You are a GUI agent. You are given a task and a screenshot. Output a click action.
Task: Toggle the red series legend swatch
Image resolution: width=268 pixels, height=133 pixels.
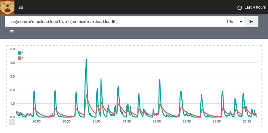click(20, 58)
